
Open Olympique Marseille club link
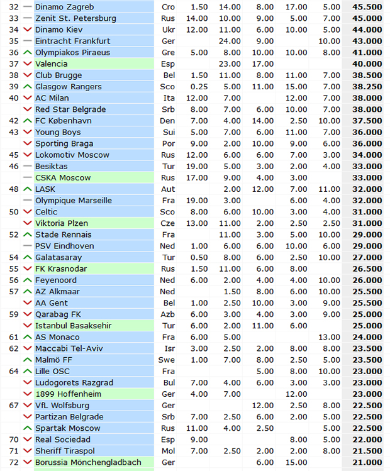(x=74, y=201)
